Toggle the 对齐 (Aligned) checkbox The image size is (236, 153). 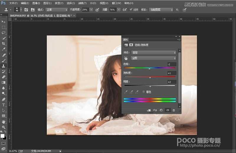(131, 9)
